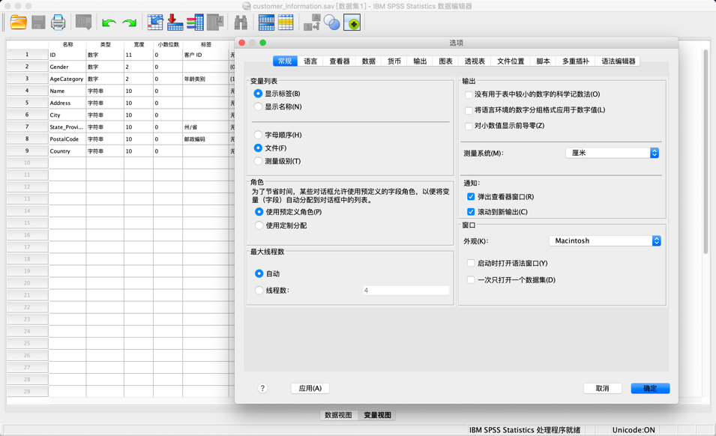Switch to the 脚本 tab
Image resolution: width=716 pixels, height=436 pixels.
point(543,61)
